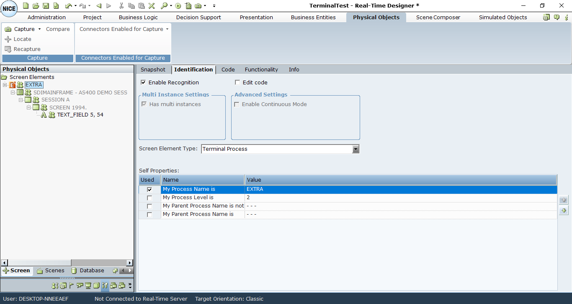Click the magnifier Search icon in the toolbar
This screenshot has height=304, width=572.
(x=164, y=6)
